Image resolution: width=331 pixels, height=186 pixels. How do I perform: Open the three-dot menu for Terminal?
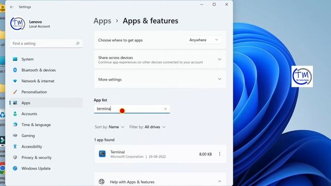point(219,154)
